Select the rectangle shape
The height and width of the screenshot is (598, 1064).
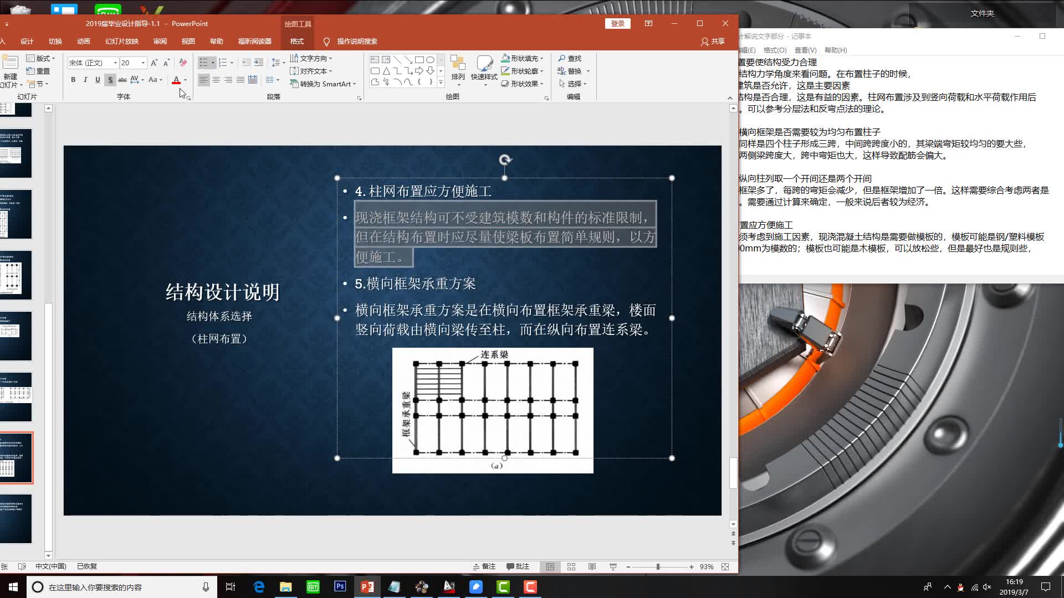[419, 60]
